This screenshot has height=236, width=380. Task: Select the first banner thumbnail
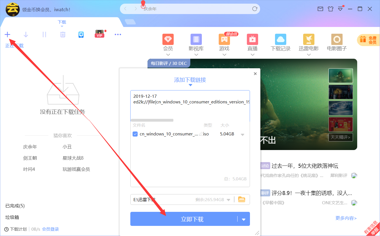341,76
